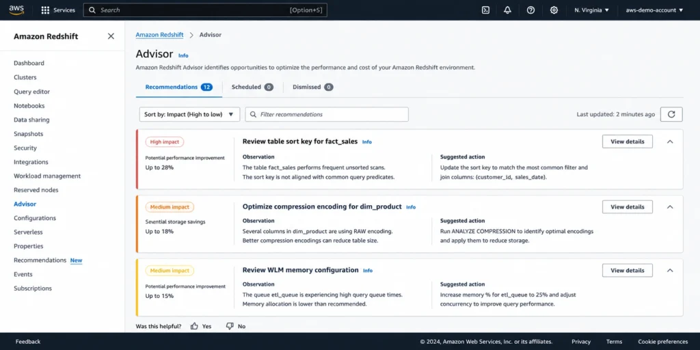Viewport: 700px width, 350px height.
Task: Open Configurations in the sidebar
Action: (x=35, y=218)
